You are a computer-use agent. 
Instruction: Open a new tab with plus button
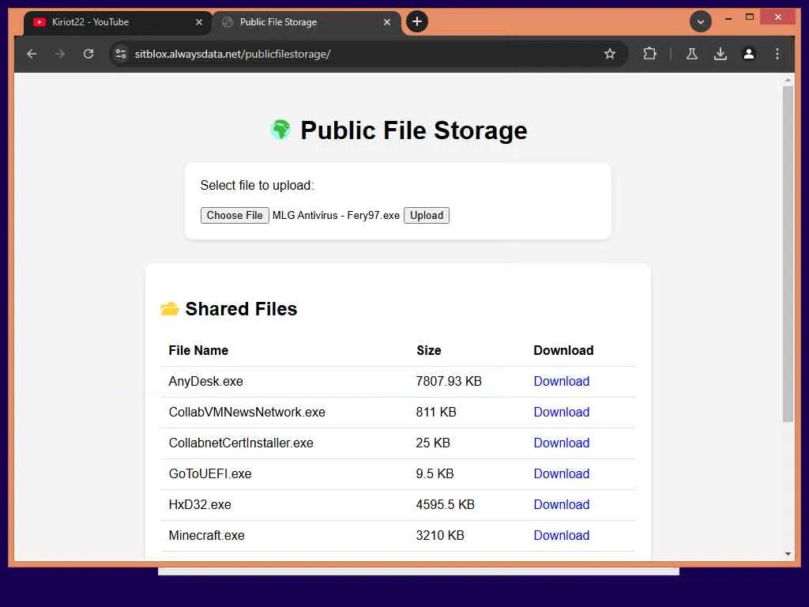coord(417,21)
